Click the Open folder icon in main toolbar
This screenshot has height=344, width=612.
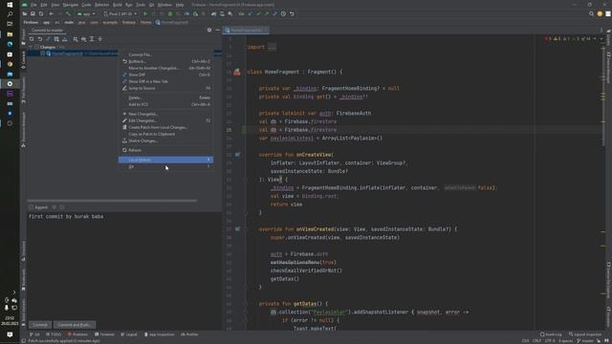pos(25,13)
